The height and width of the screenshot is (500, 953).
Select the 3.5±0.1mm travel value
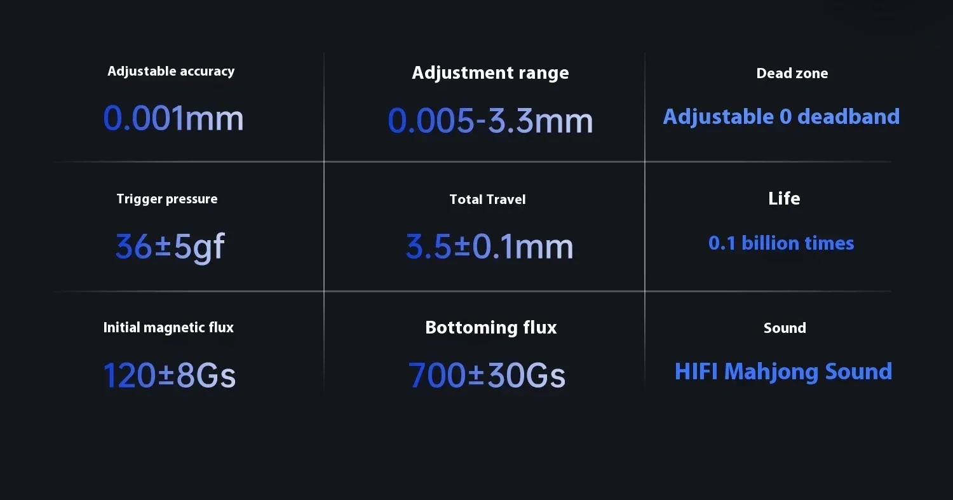pos(489,247)
